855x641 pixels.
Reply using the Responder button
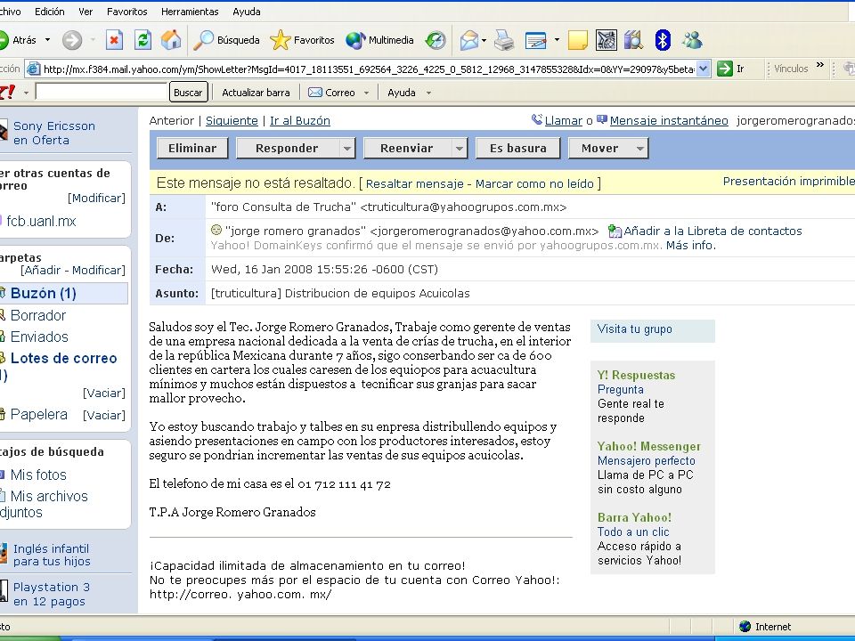(x=287, y=149)
